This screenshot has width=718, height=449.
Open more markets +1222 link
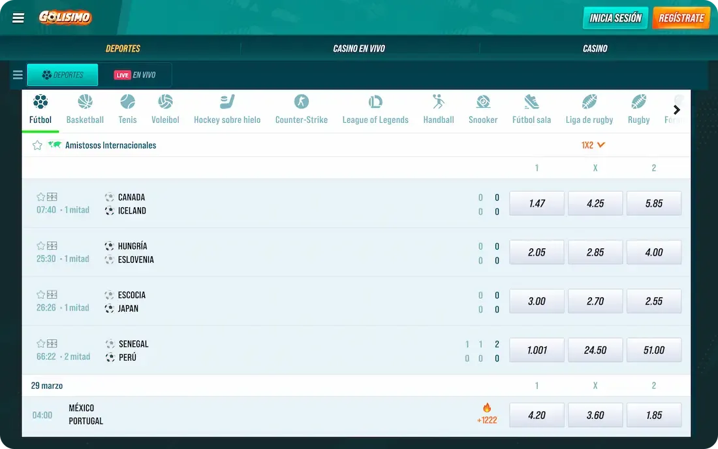click(x=487, y=420)
